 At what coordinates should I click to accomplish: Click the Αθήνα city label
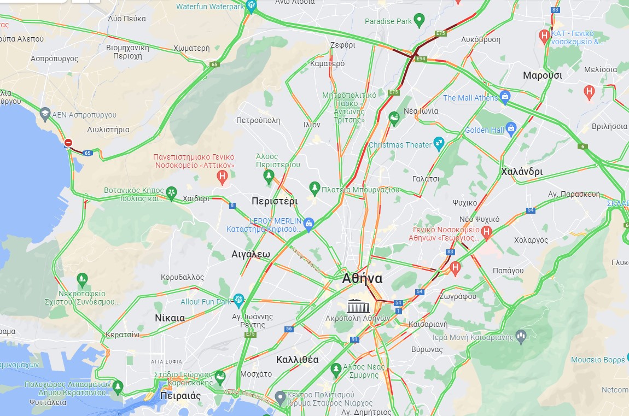tap(362, 279)
